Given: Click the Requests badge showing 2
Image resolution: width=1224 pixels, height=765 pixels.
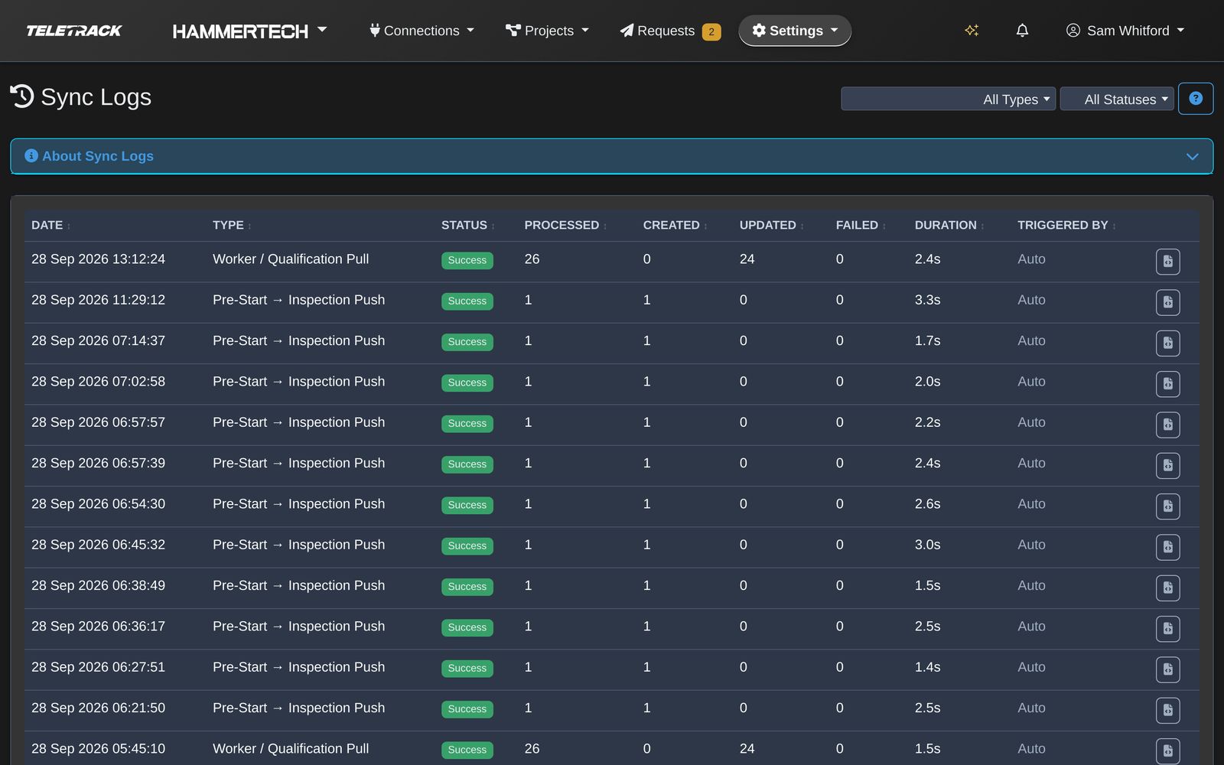Looking at the screenshot, I should click(x=711, y=31).
